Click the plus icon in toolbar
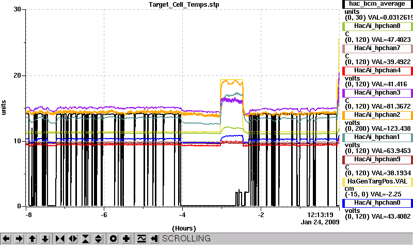 click(126, 239)
